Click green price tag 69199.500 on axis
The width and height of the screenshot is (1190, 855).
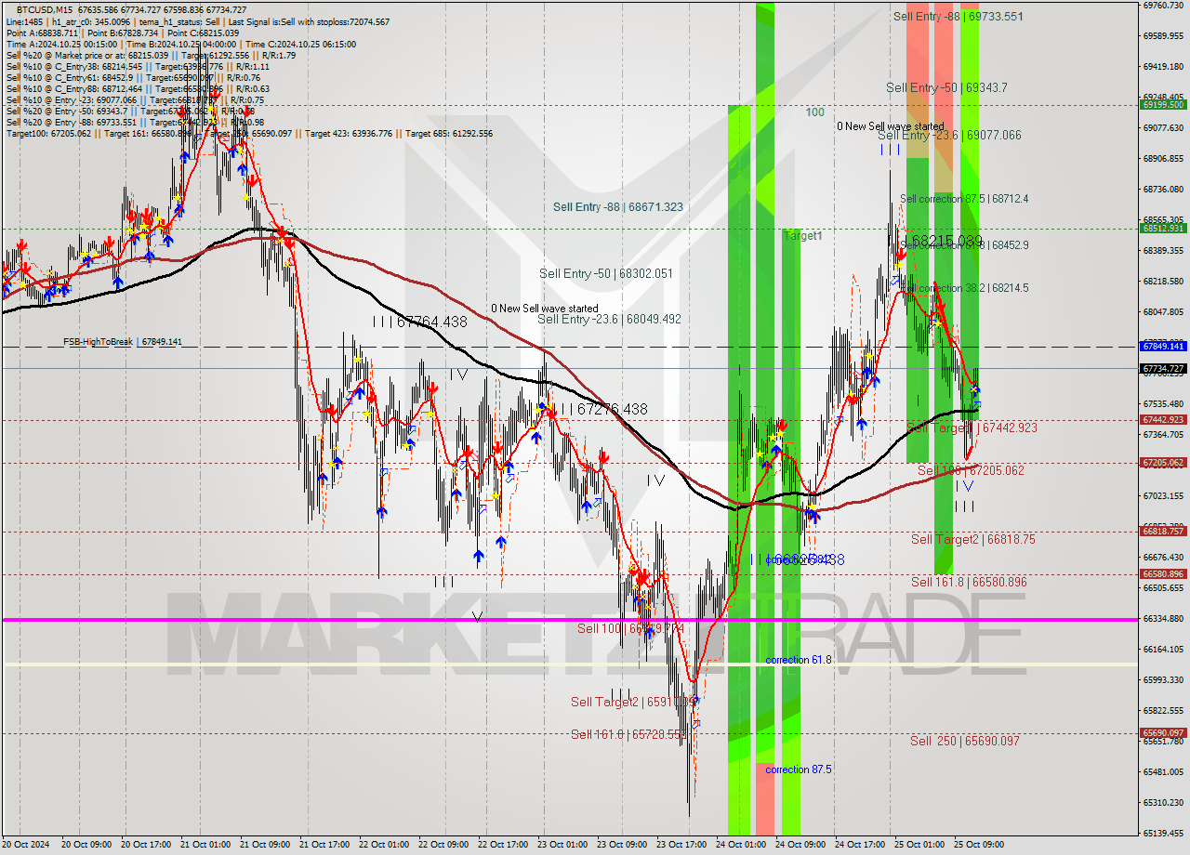coord(1162,104)
